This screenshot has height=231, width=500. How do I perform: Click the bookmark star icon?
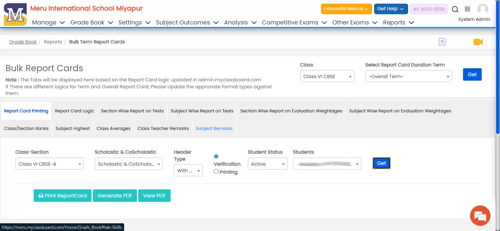click(x=442, y=42)
